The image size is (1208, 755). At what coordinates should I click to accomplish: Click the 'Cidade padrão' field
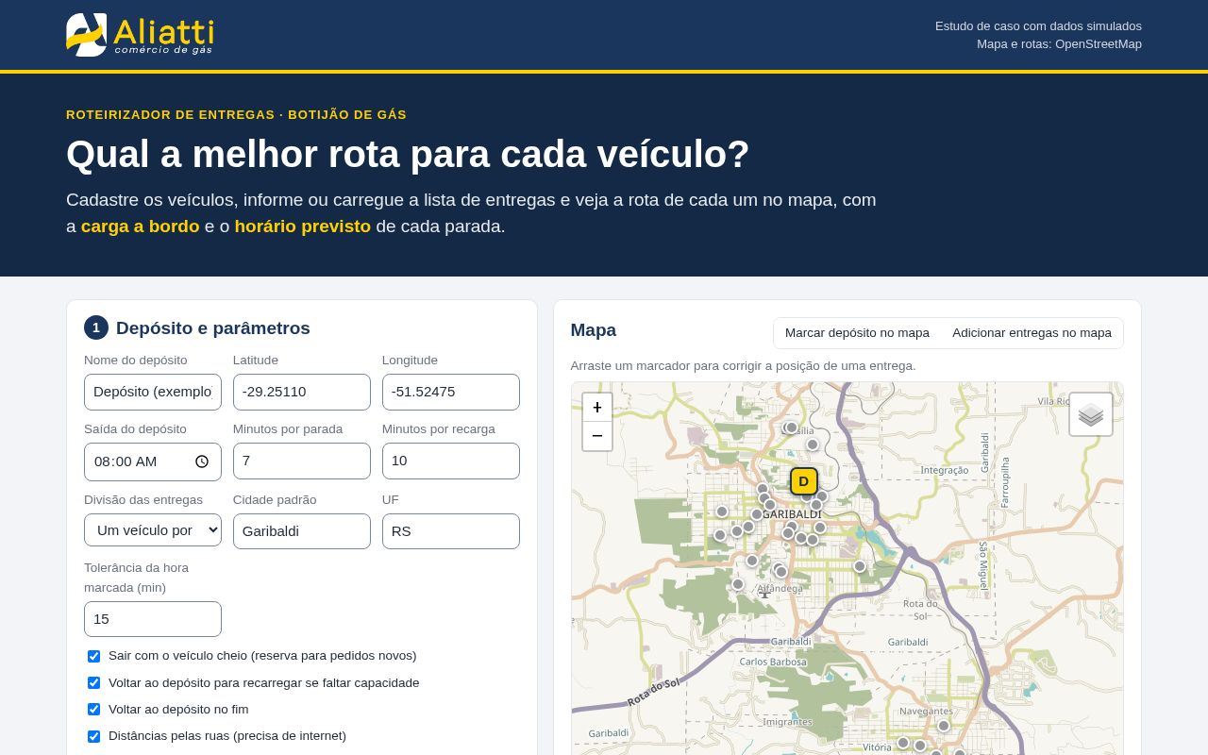point(302,531)
